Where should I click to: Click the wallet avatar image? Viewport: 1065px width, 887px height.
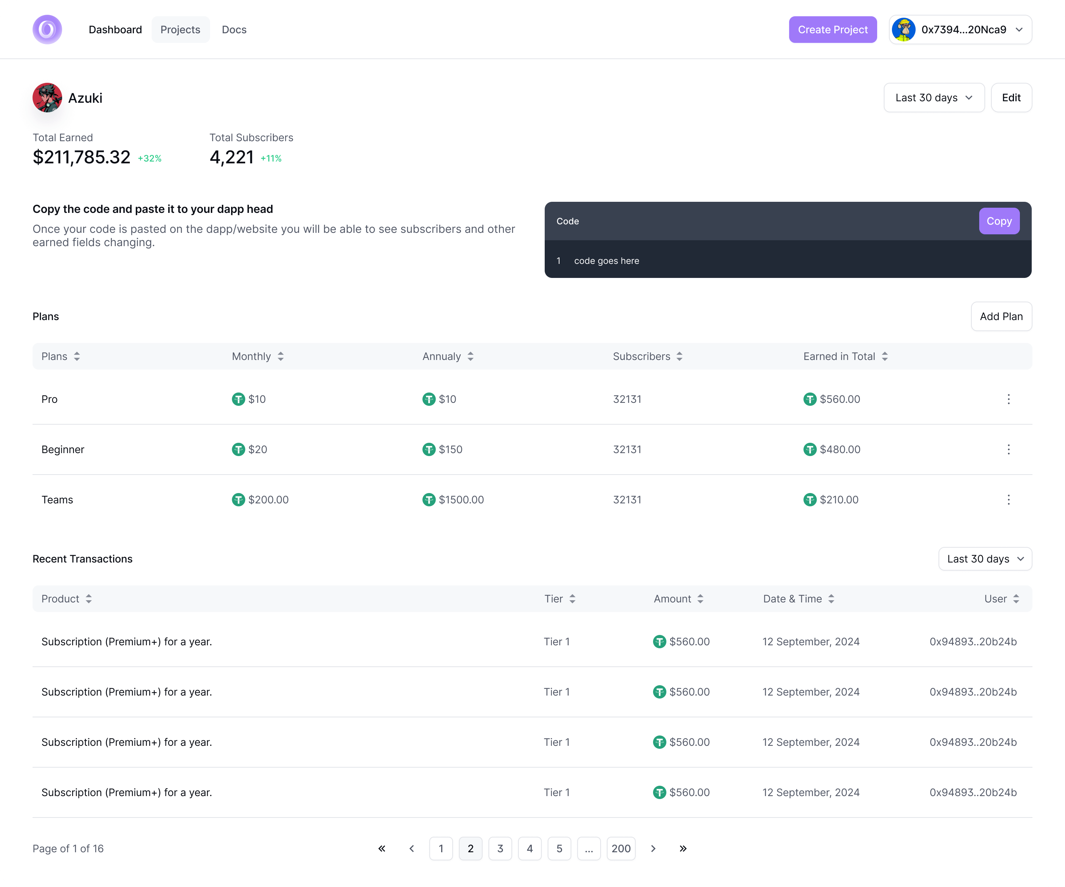point(903,30)
